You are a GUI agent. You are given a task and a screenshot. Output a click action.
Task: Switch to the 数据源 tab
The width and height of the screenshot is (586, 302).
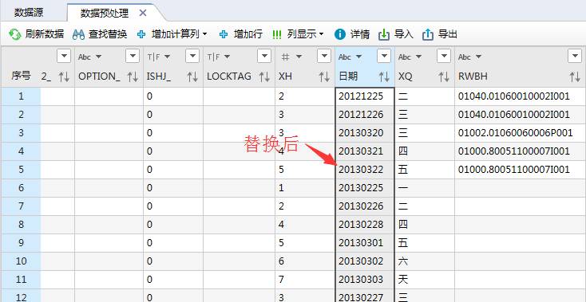(x=29, y=12)
